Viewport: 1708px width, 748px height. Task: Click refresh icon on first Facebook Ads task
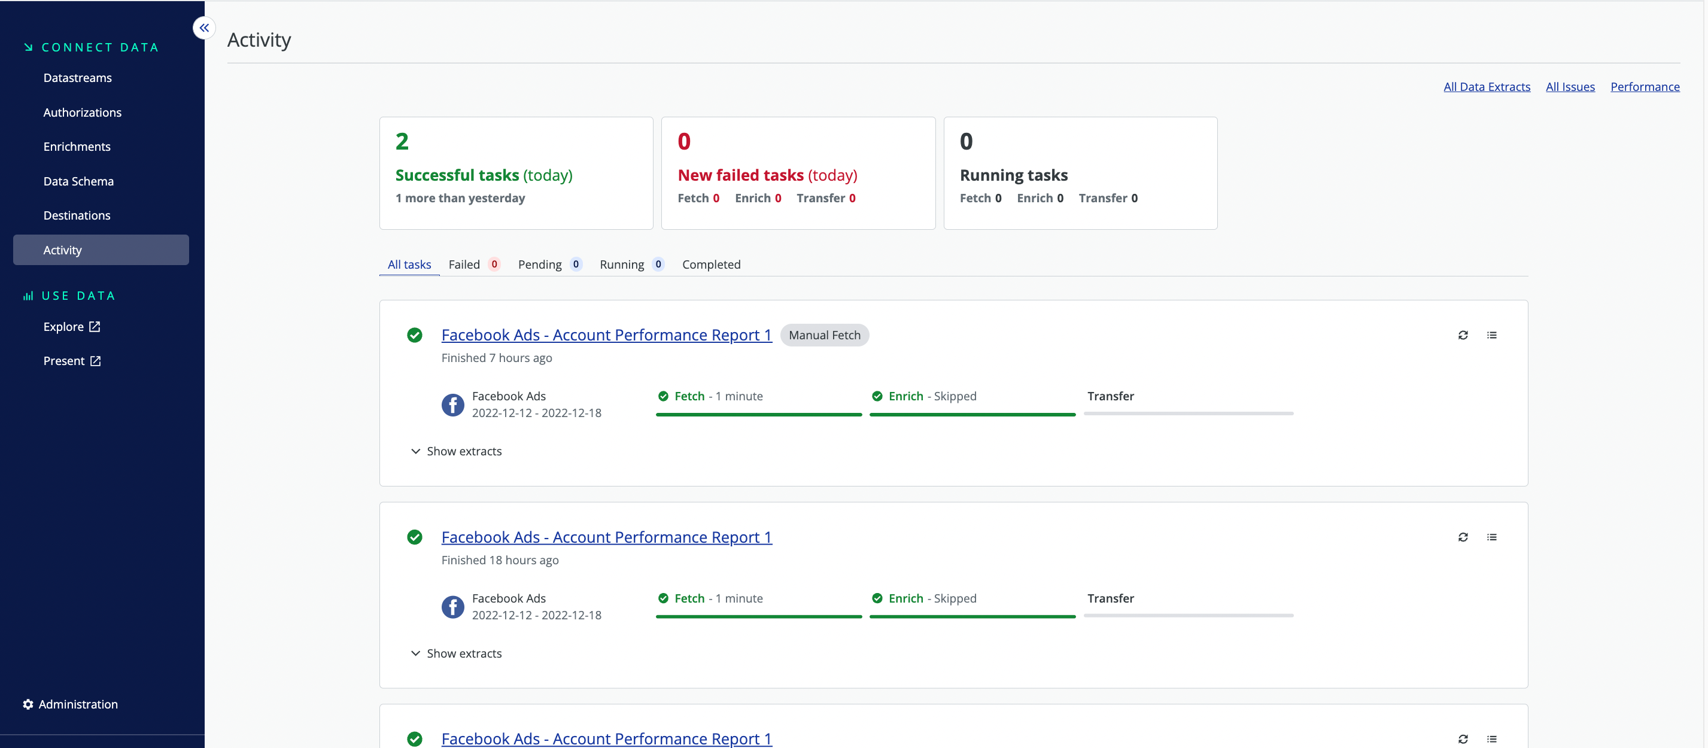(x=1463, y=335)
